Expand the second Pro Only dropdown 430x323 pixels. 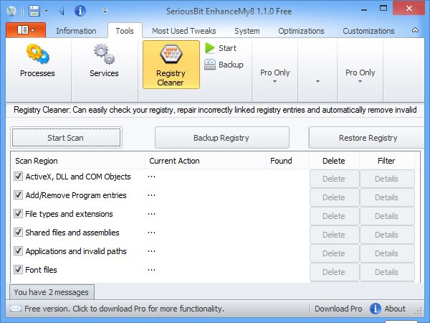click(x=360, y=76)
